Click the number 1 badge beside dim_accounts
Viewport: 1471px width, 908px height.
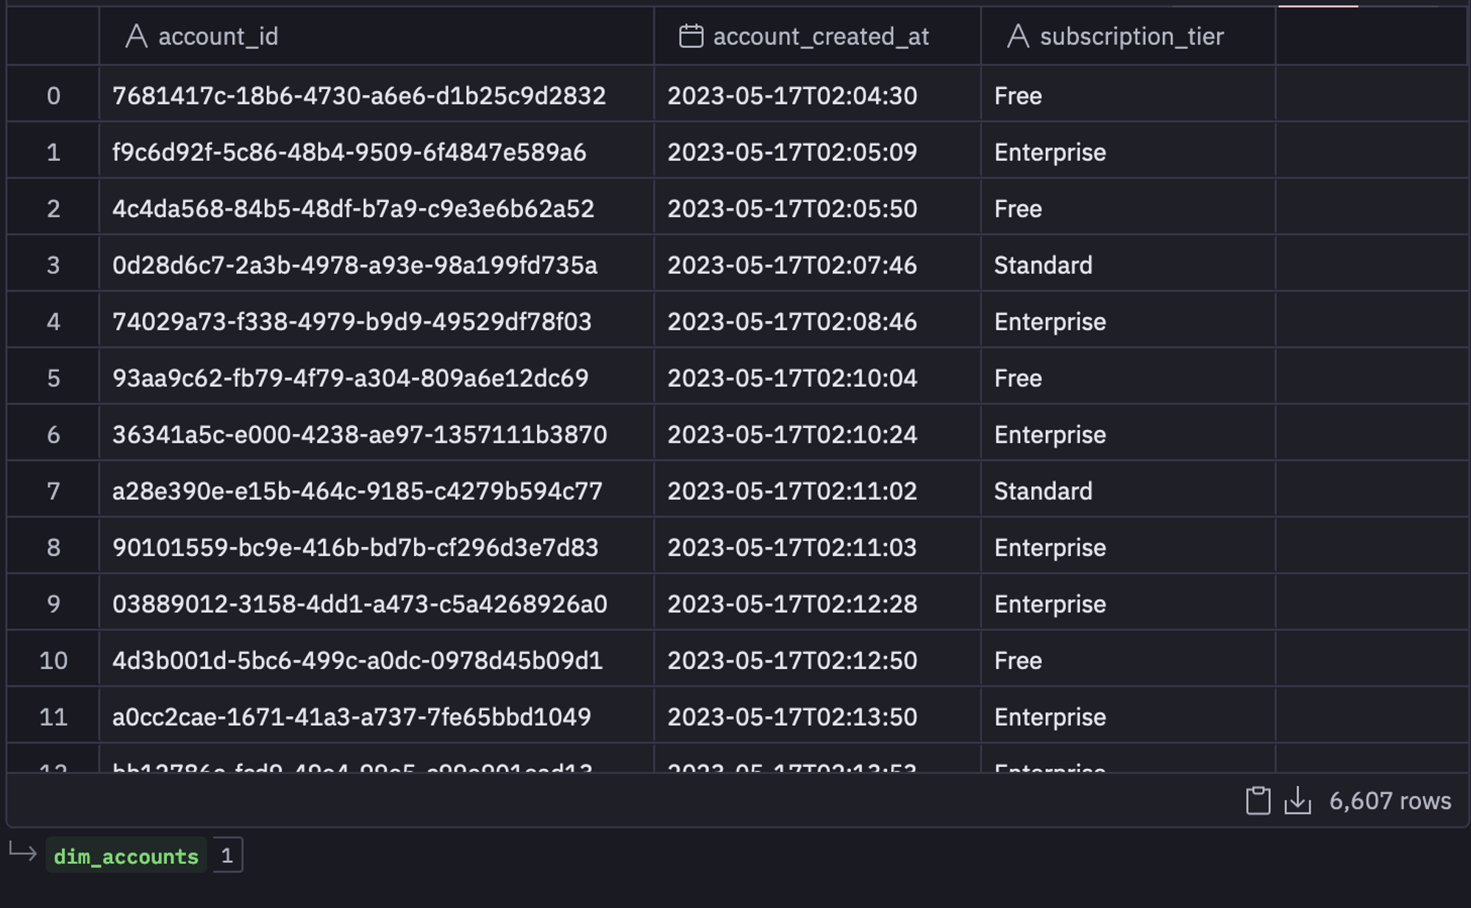click(x=227, y=855)
